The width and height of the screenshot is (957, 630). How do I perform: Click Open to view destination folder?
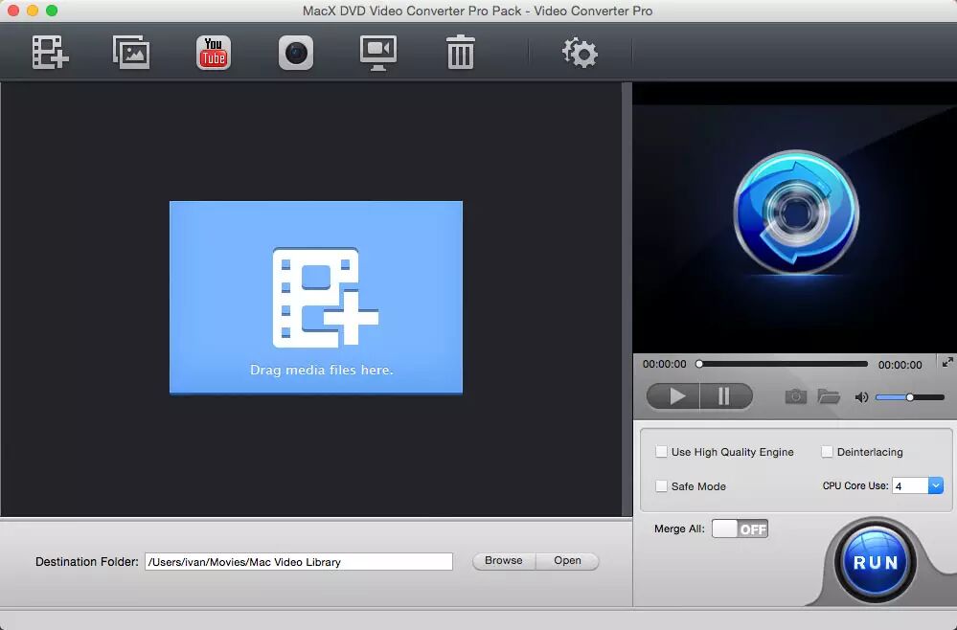click(568, 560)
